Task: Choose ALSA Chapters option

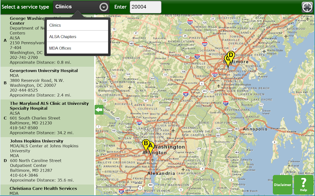Action: tap(77, 37)
